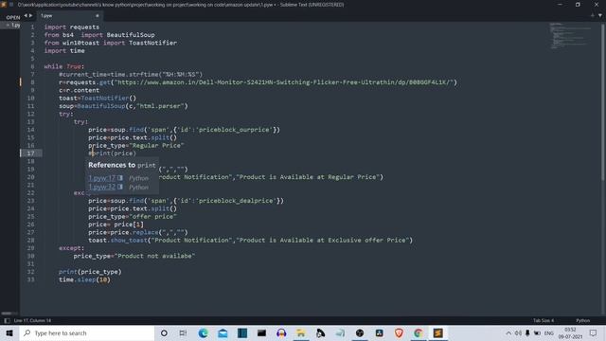Switch ENG input language indicator
The width and height of the screenshot is (606, 341).
[549, 332]
